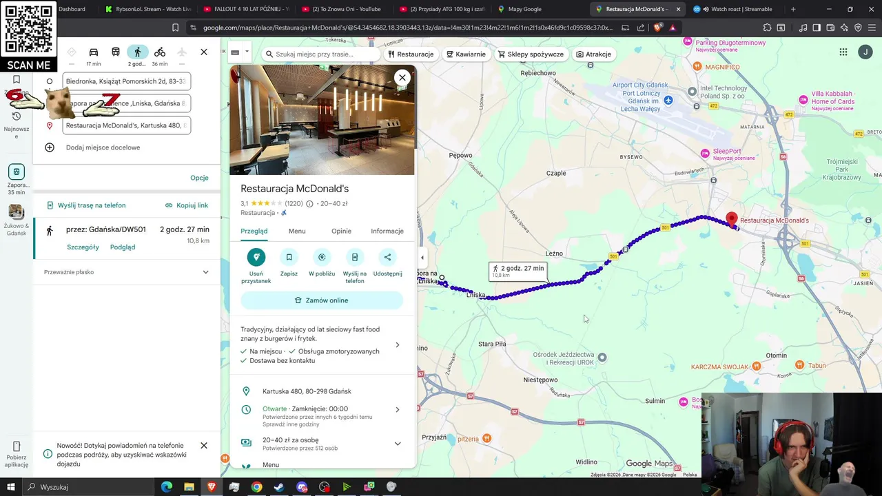
Task: Click the red McDonald's map pin
Action: (x=732, y=219)
